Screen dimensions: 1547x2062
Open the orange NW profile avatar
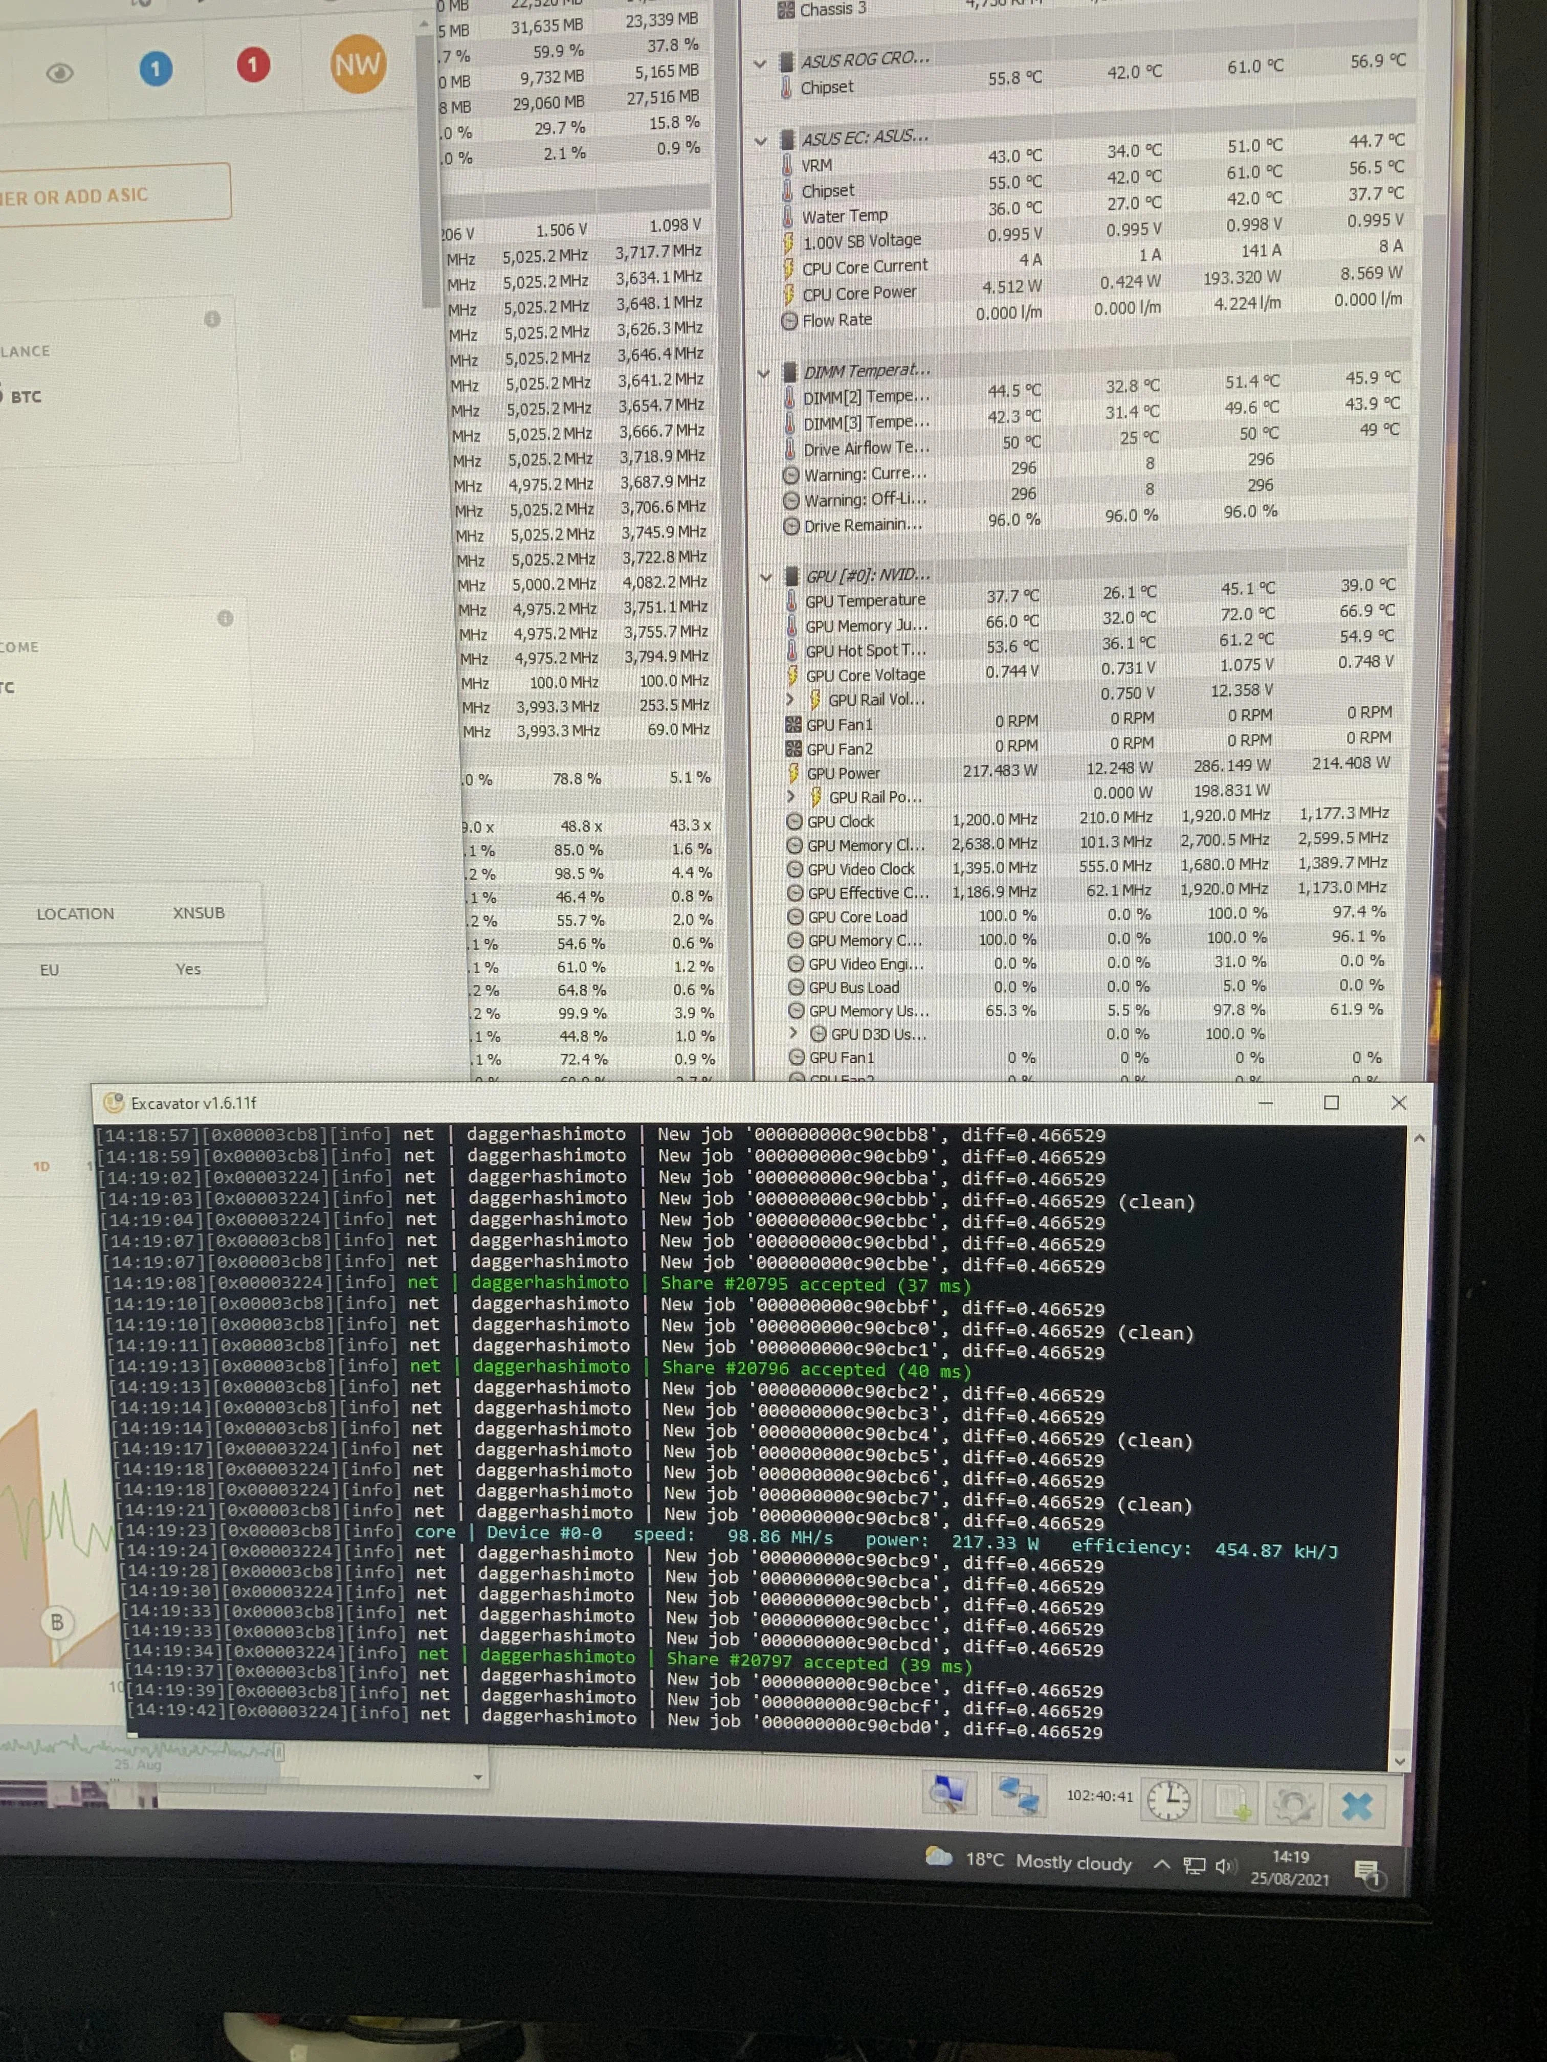coord(358,64)
